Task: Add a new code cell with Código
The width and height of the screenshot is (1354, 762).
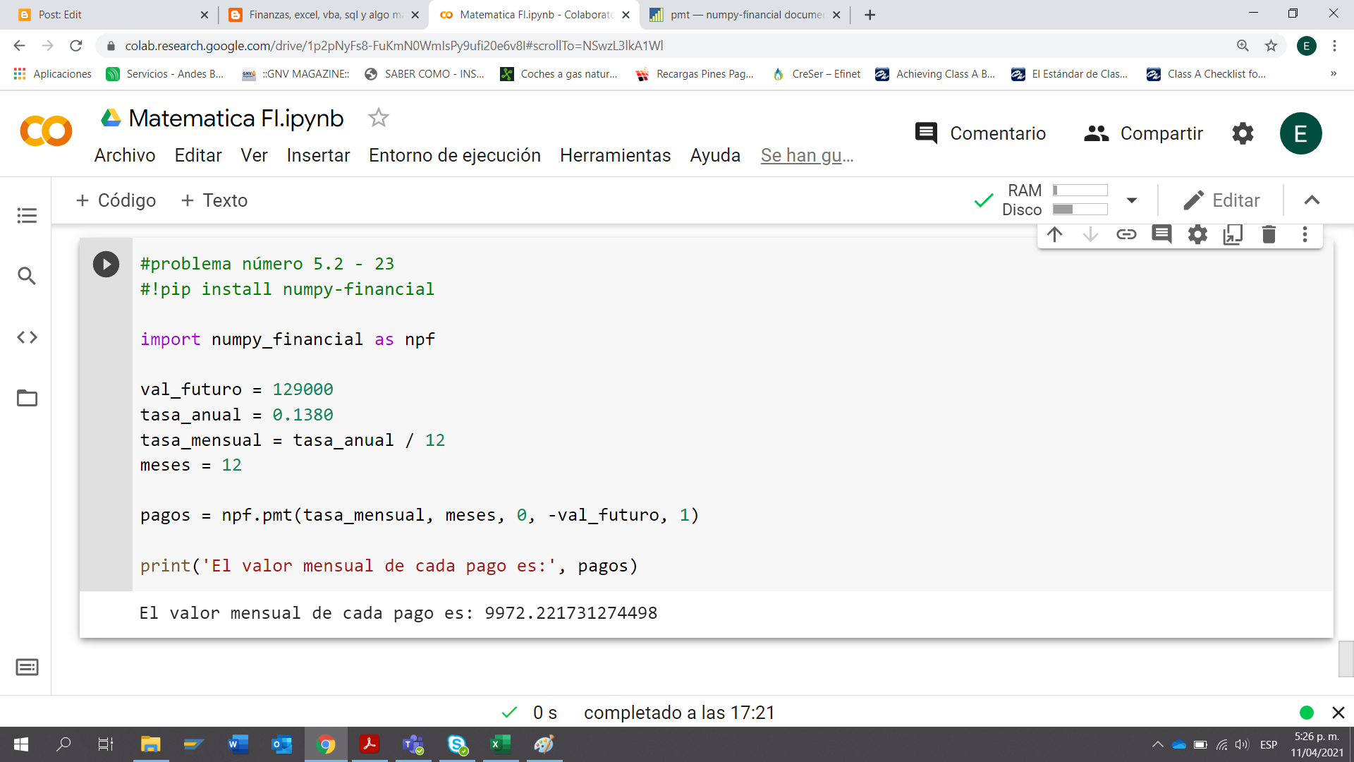Action: tap(116, 200)
